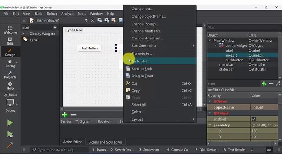Click the Edit Signals/Slots toolbar icon
Image resolution: width=282 pixels, height=159 pixels.
(107, 20)
